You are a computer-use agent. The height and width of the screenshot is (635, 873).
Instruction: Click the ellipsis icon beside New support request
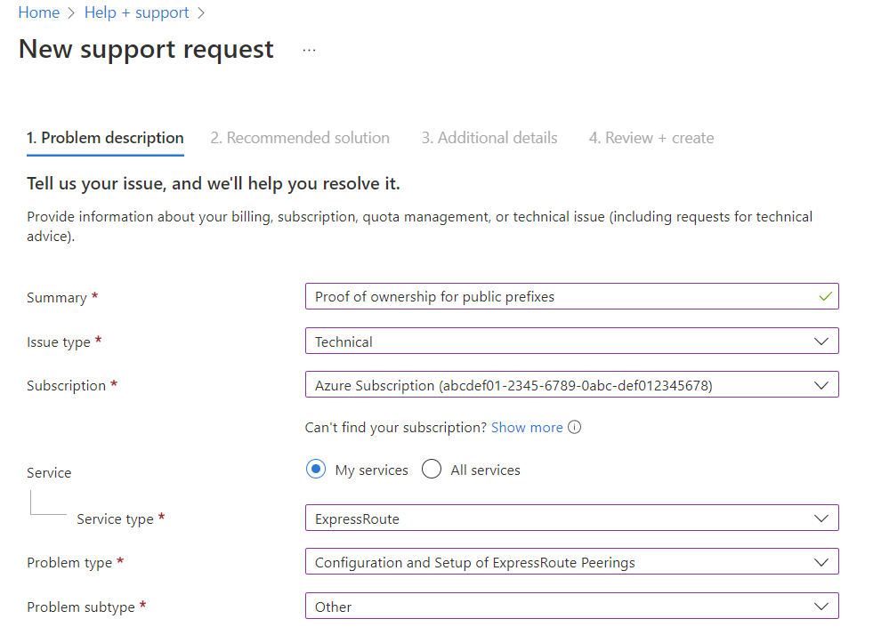[309, 51]
